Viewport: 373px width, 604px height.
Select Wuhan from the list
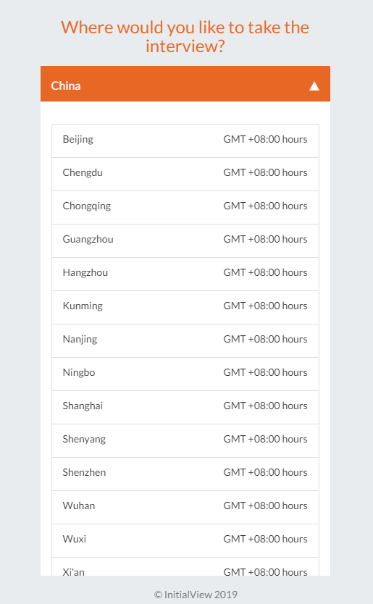185,507
